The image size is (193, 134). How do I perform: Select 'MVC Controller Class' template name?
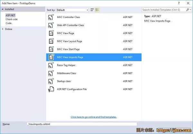click(x=69, y=17)
